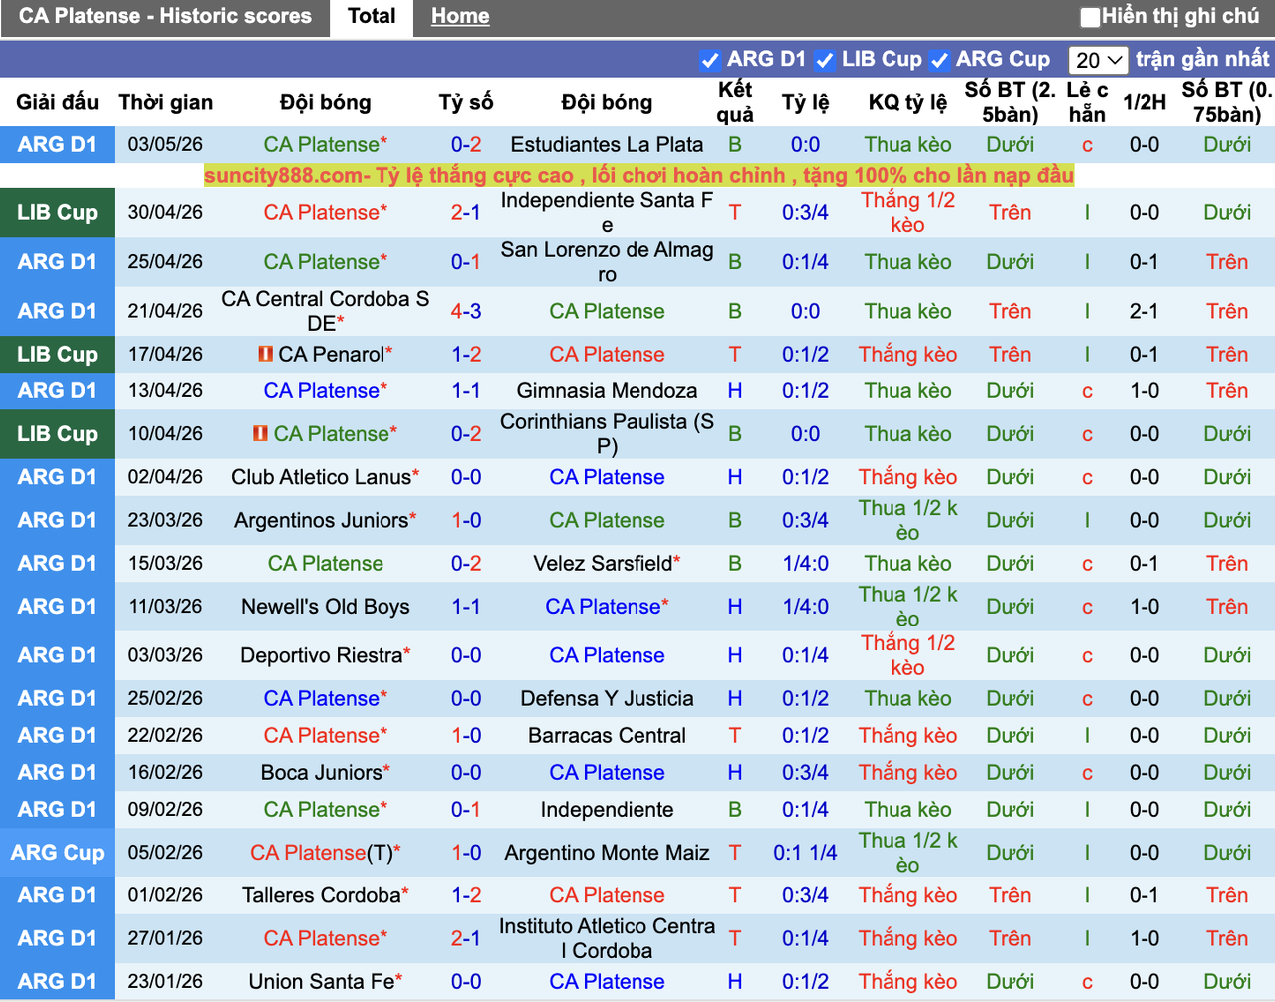Click Velez Sarsfield team name
Screen dimensions: 1275x1002
tap(603, 563)
